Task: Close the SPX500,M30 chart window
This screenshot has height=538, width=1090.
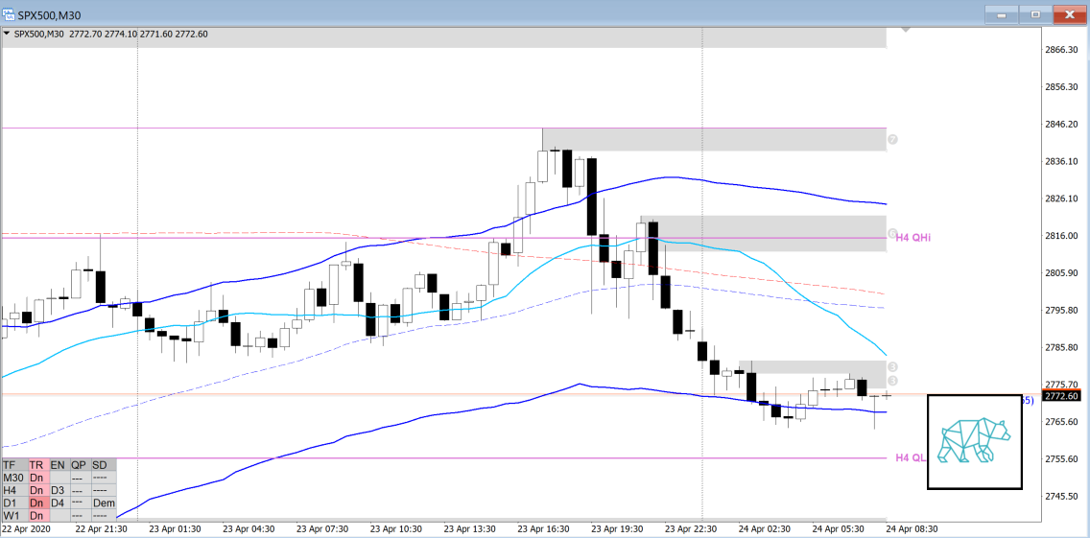Action: pyautogui.click(x=1068, y=14)
